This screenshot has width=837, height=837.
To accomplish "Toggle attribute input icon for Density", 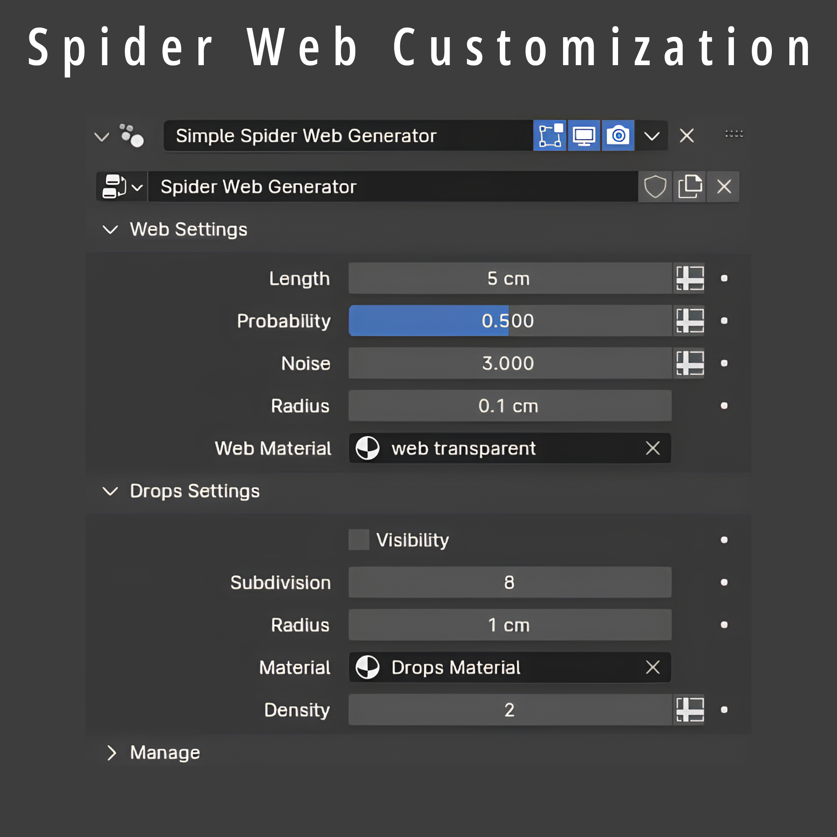I will point(690,710).
